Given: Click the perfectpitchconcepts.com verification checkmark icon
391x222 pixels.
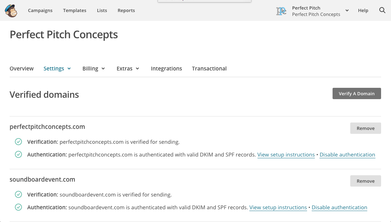Looking at the screenshot, I should [18, 142].
